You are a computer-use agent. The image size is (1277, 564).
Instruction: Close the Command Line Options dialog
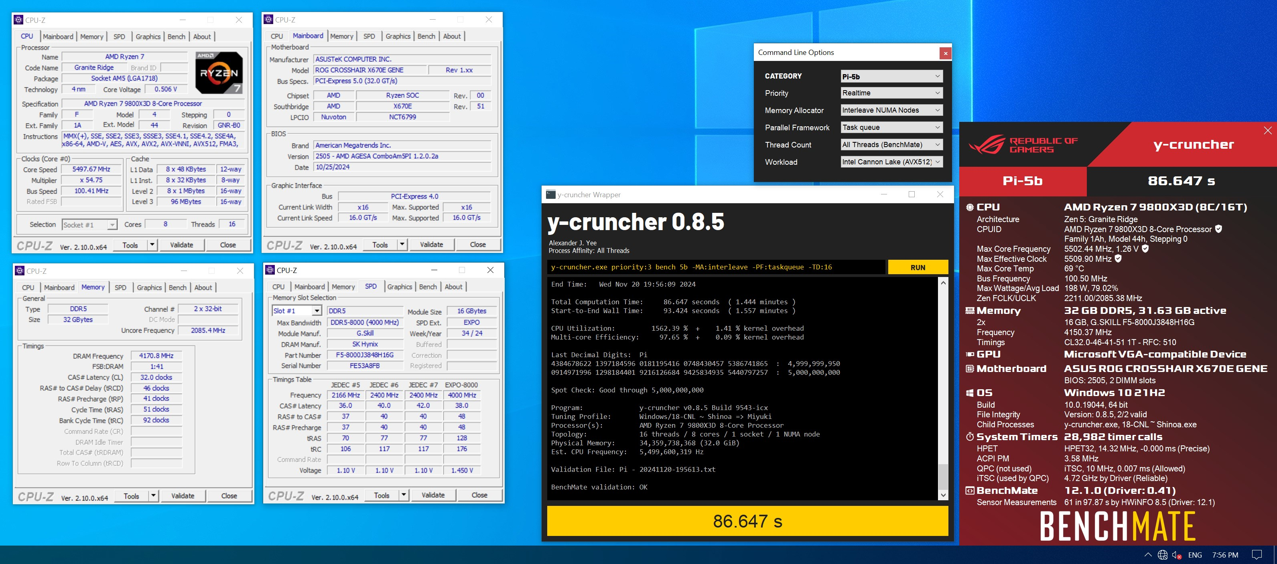click(945, 53)
